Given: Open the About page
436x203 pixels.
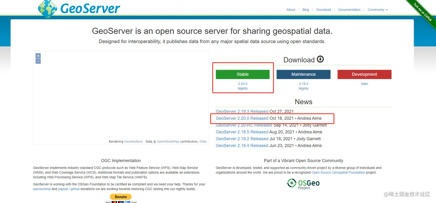Looking at the screenshot, I should point(291,10).
